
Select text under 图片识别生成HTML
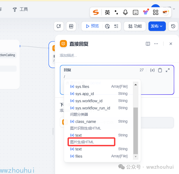coord(99,135)
